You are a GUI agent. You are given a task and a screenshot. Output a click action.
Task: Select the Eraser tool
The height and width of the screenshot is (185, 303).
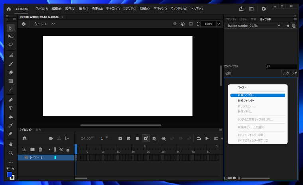[11, 73]
